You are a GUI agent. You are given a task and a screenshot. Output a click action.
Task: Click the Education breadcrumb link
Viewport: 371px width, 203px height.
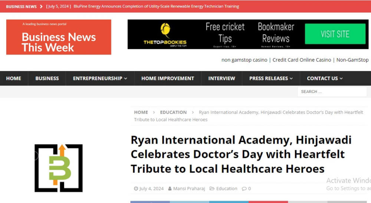(173, 112)
